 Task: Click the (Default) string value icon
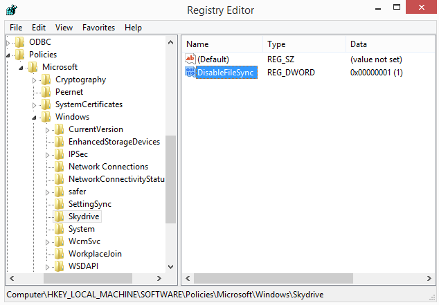190,59
